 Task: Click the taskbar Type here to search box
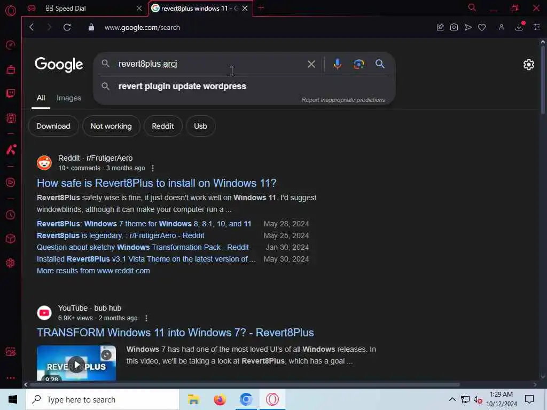coord(103,399)
